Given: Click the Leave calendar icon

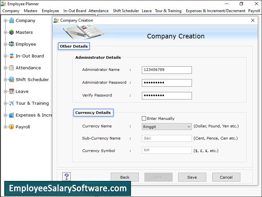Looking at the screenshot, I should (x=11, y=92).
